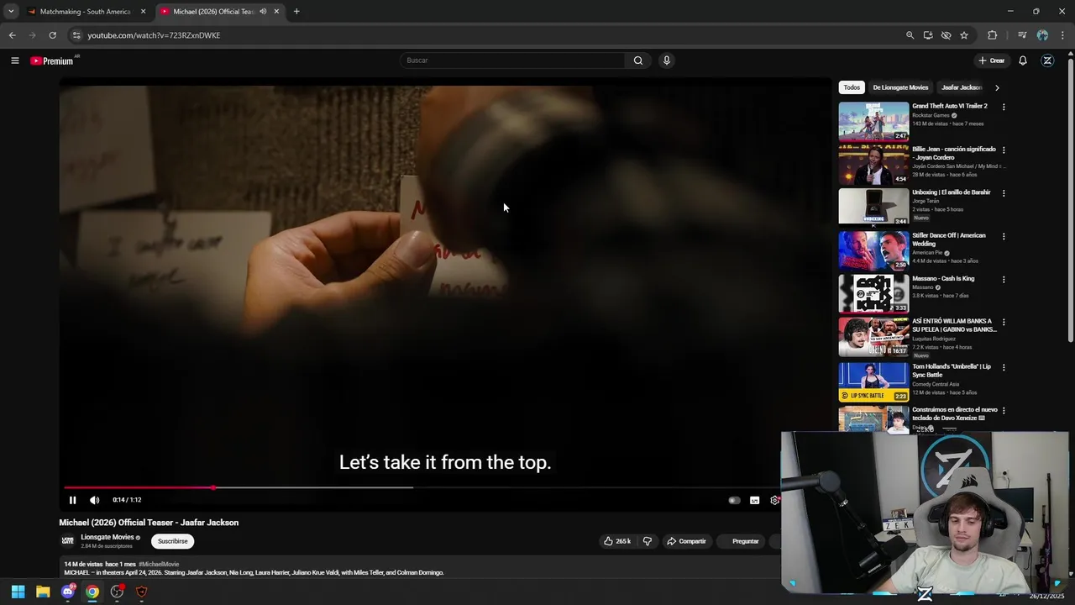1075x605 pixels.
Task: Open options for Construimos en directo video
Action: (x=1004, y=410)
